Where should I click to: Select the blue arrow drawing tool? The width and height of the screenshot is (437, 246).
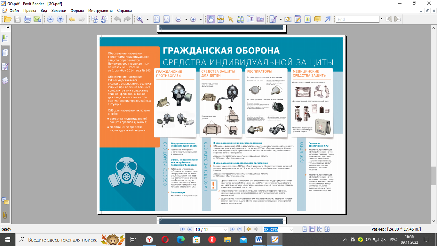(328, 19)
